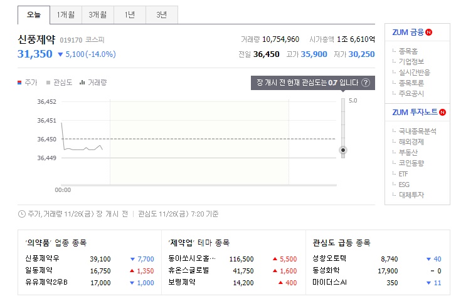
Task: Switch to the 1개월 tab
Action: click(x=66, y=15)
